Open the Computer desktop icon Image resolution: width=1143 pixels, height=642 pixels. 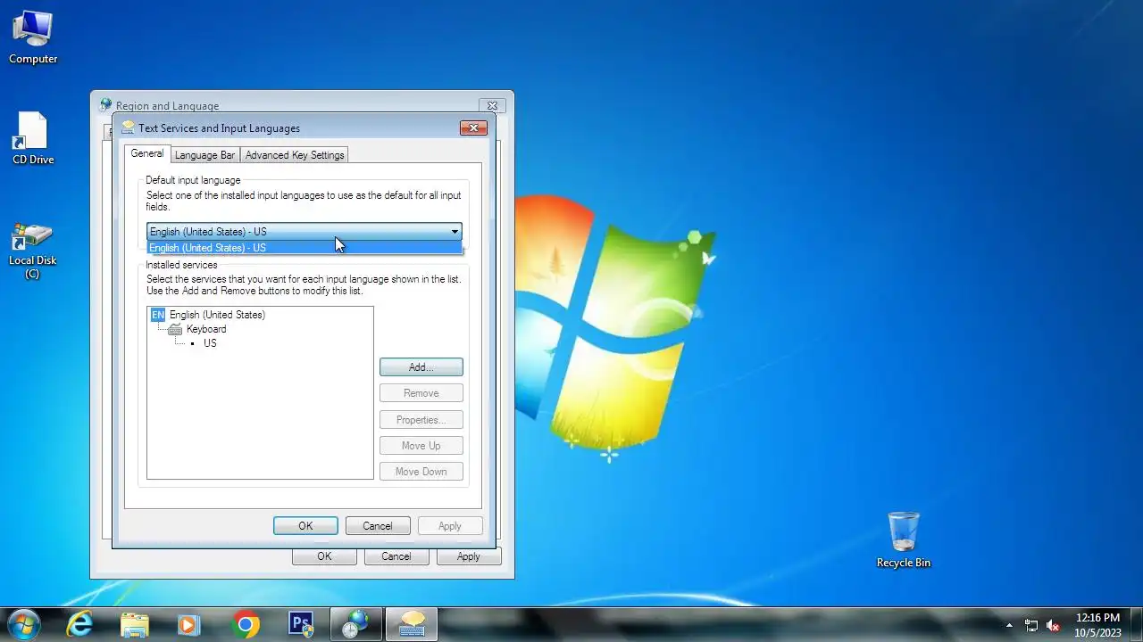pyautogui.click(x=33, y=37)
